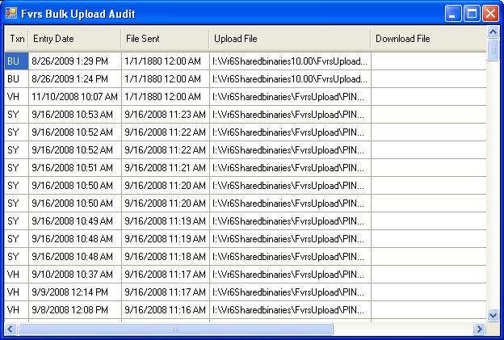The width and height of the screenshot is (504, 340).
Task: Click the Upload File column header
Action: pos(290,39)
